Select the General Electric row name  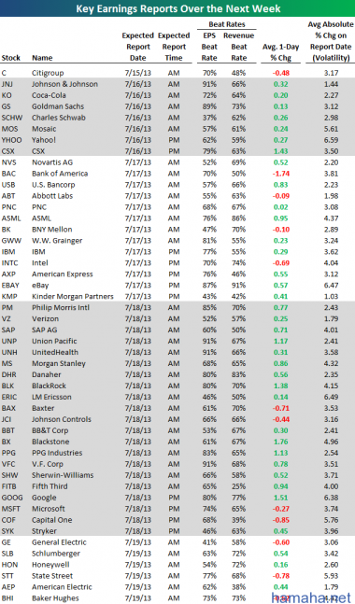point(59,542)
